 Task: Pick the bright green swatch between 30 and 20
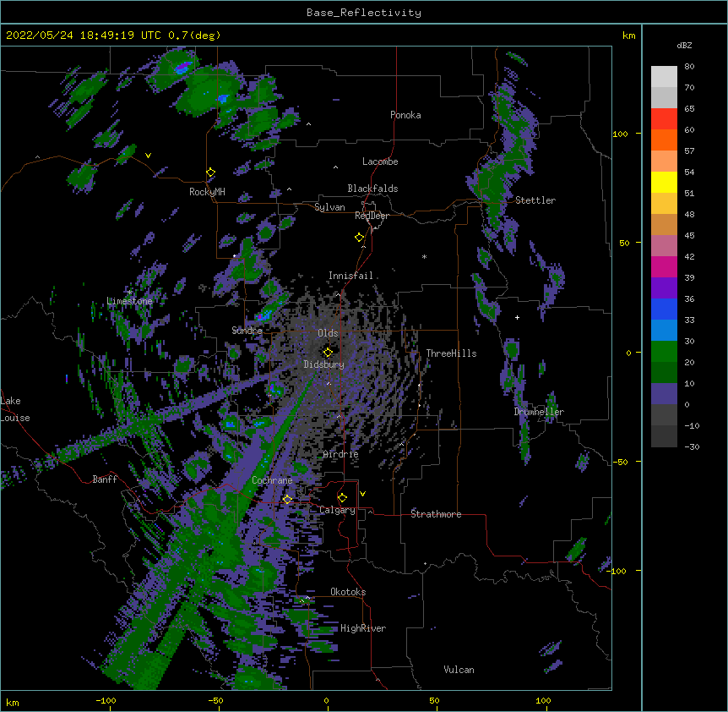pyautogui.click(x=664, y=352)
